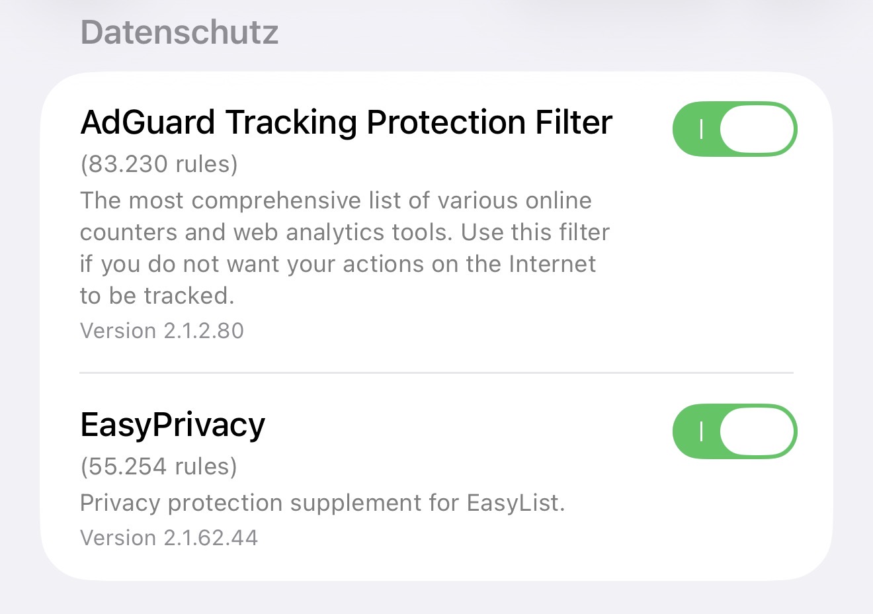Click the 83.230 rules count
This screenshot has width=873, height=614.
[159, 164]
